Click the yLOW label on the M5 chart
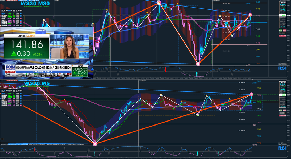Image resolution: width=291 pixels, height=159 pixels. pos(255,145)
